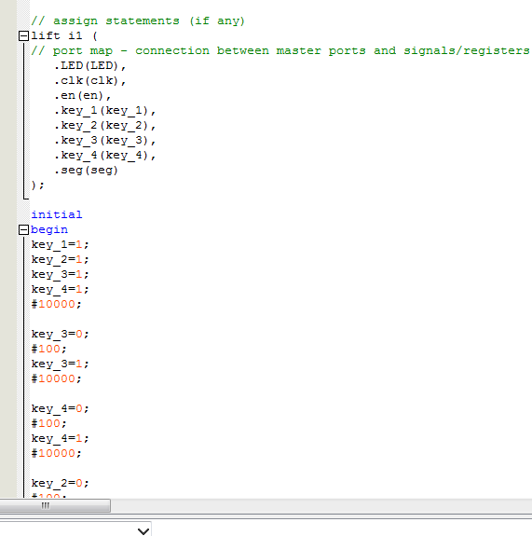Click the '.seg(seg)' line
This screenshot has width=532, height=536.
tap(86, 171)
